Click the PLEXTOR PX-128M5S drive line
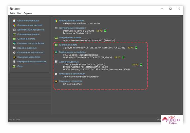Screen dimensions: 190x133 (x=85, y=67)
